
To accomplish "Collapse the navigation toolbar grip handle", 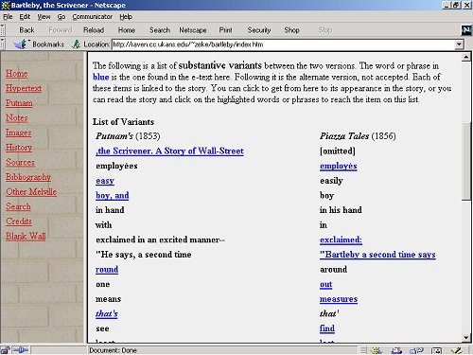I will [2, 30].
